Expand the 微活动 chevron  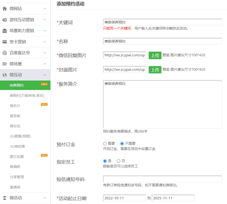pos(45,198)
